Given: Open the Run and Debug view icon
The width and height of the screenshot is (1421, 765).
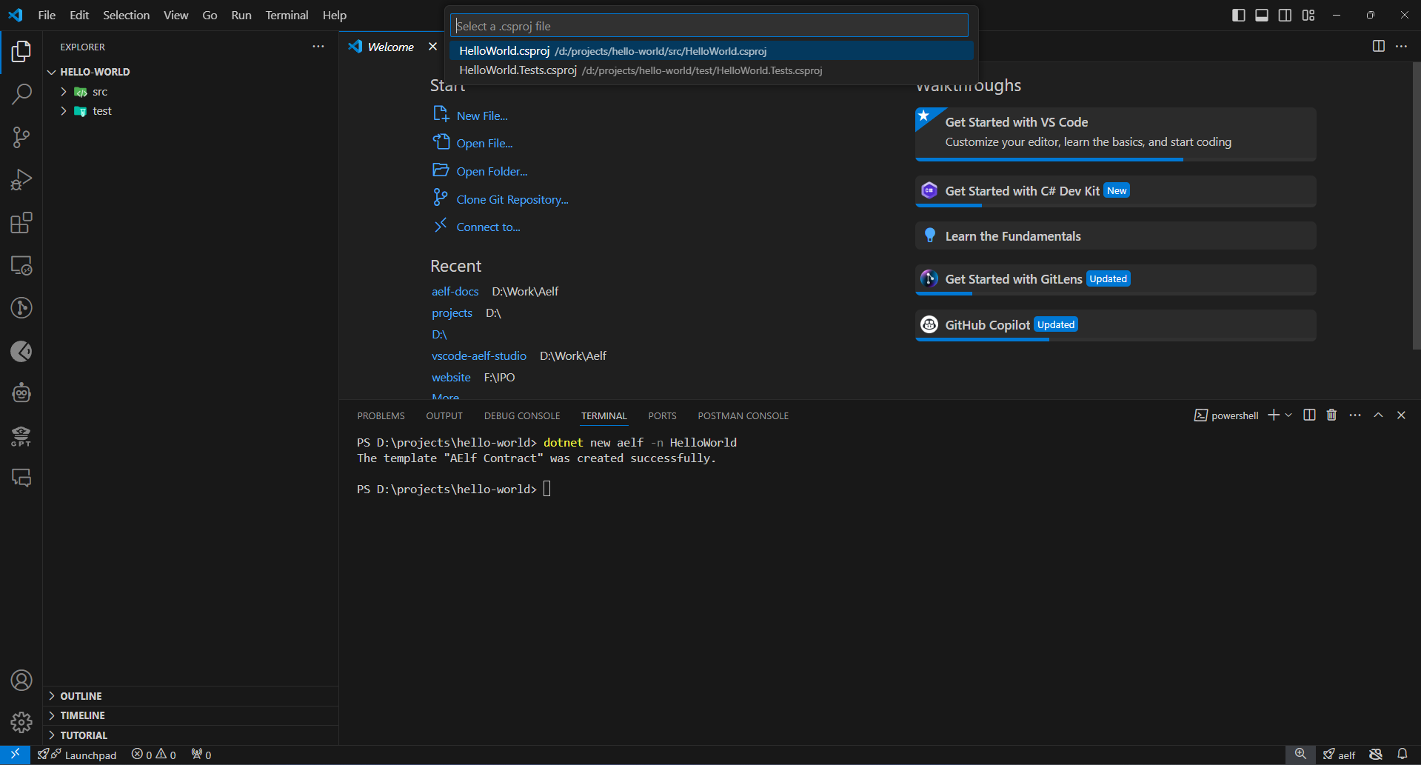Looking at the screenshot, I should pyautogui.click(x=21, y=180).
